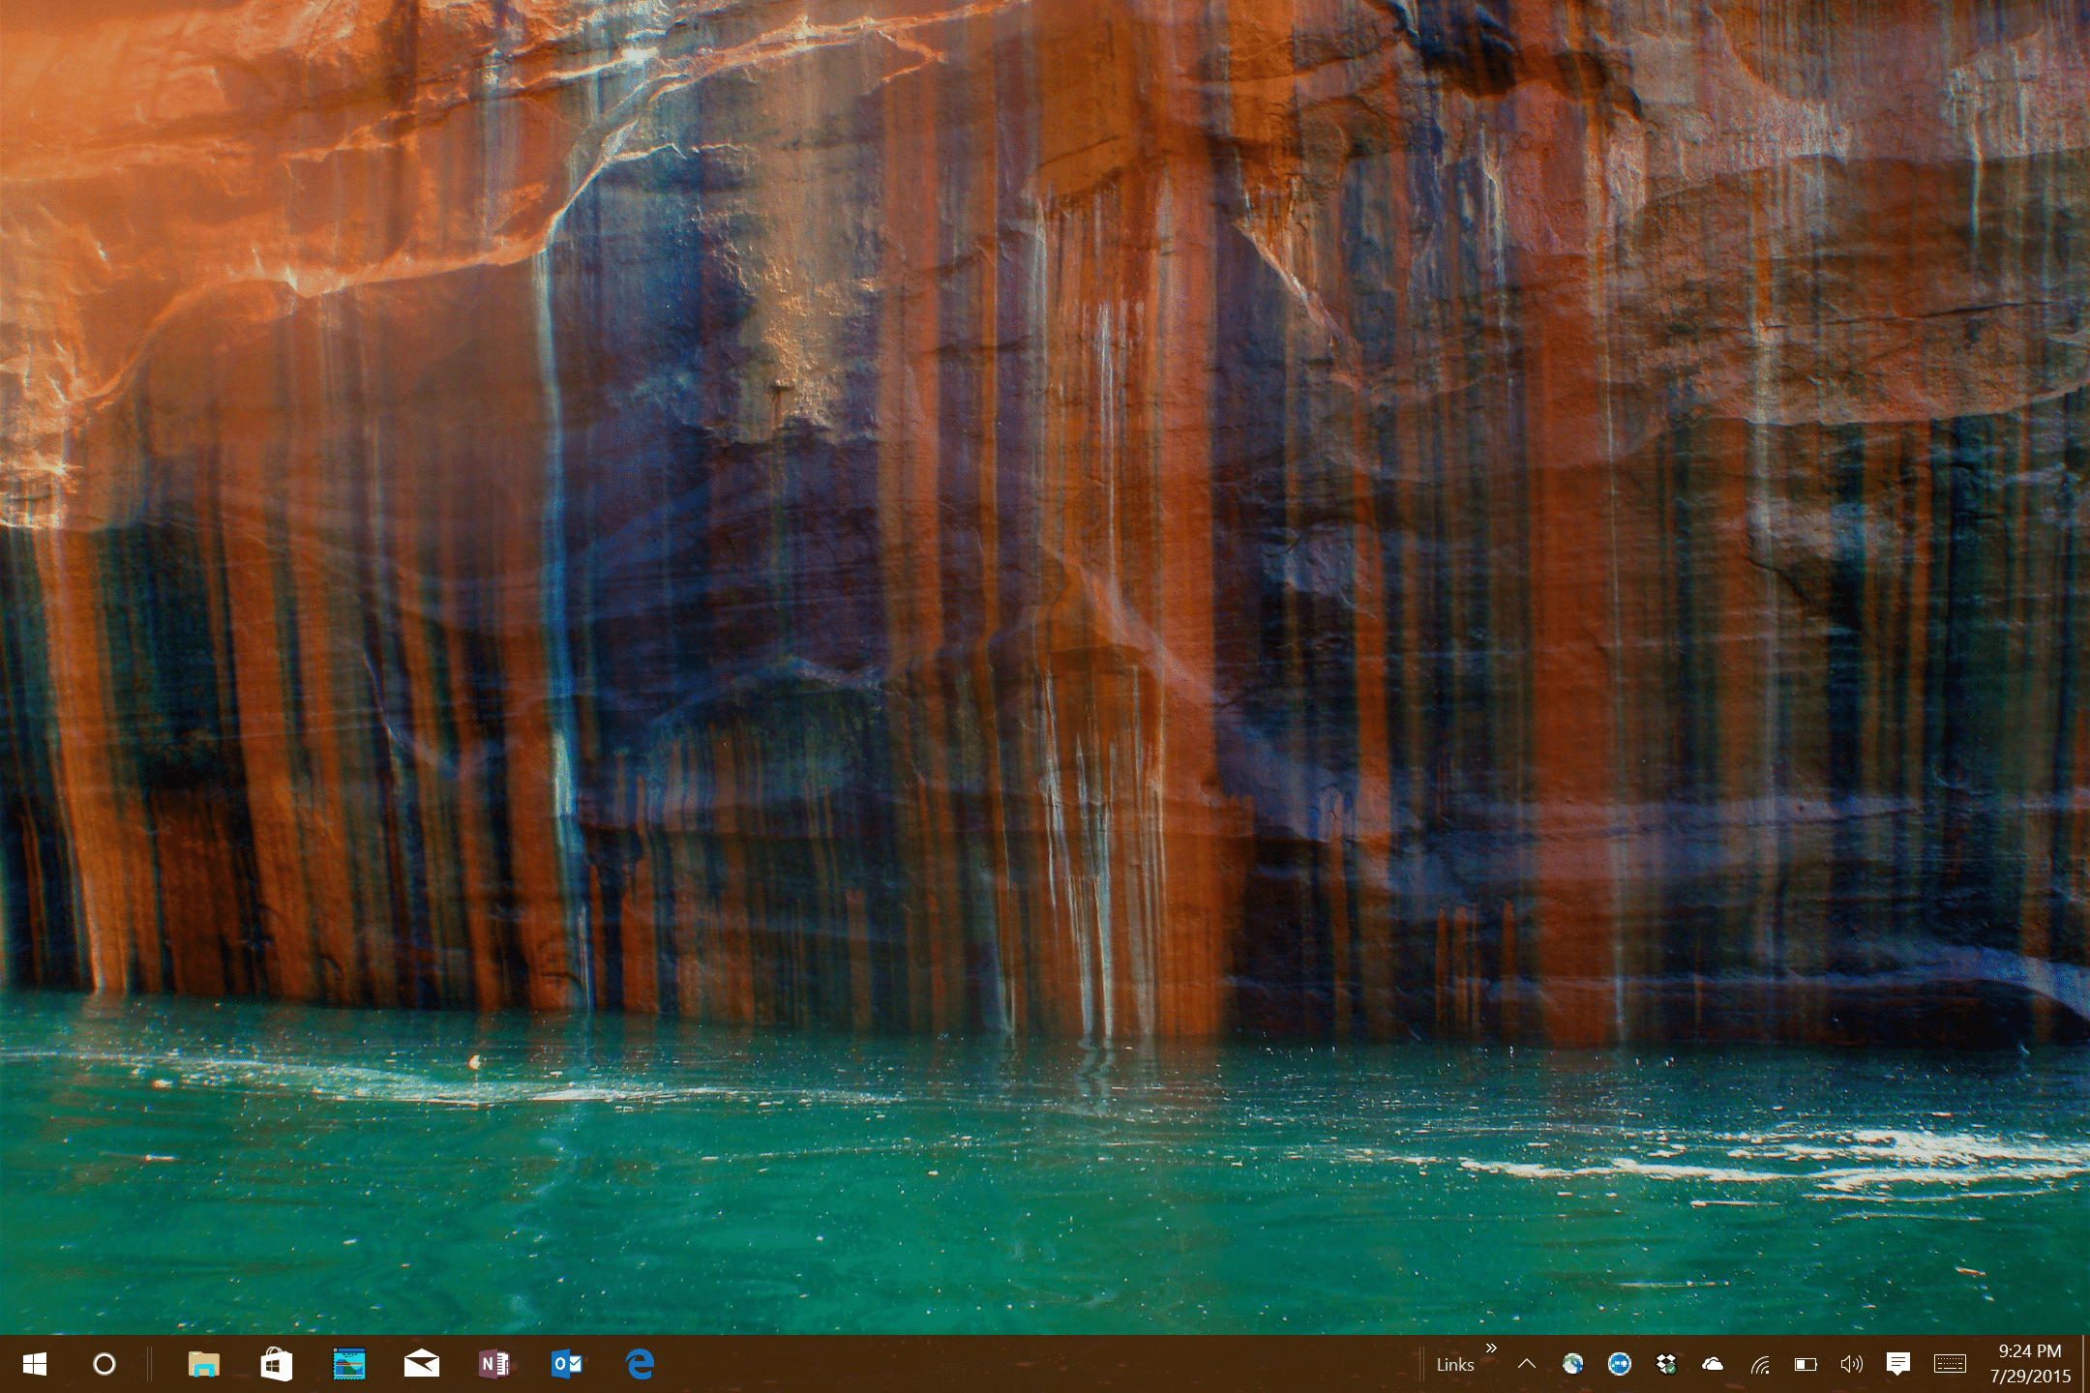Open the pinned window app with landscape picture
This screenshot has height=1393, width=2090.
[348, 1364]
